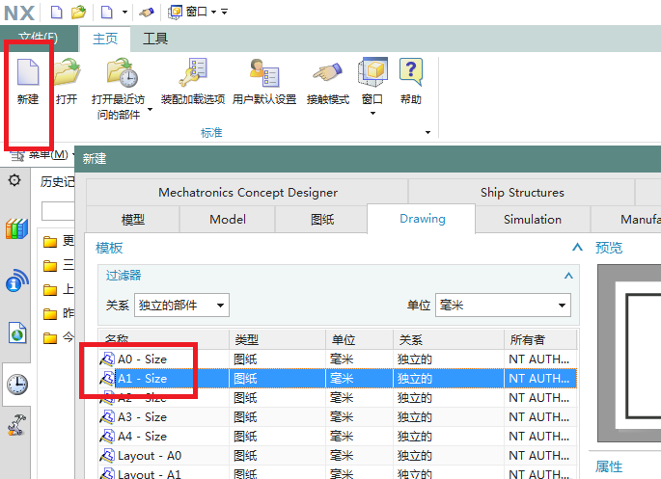
Task: Select the Simulation tab
Action: click(533, 220)
